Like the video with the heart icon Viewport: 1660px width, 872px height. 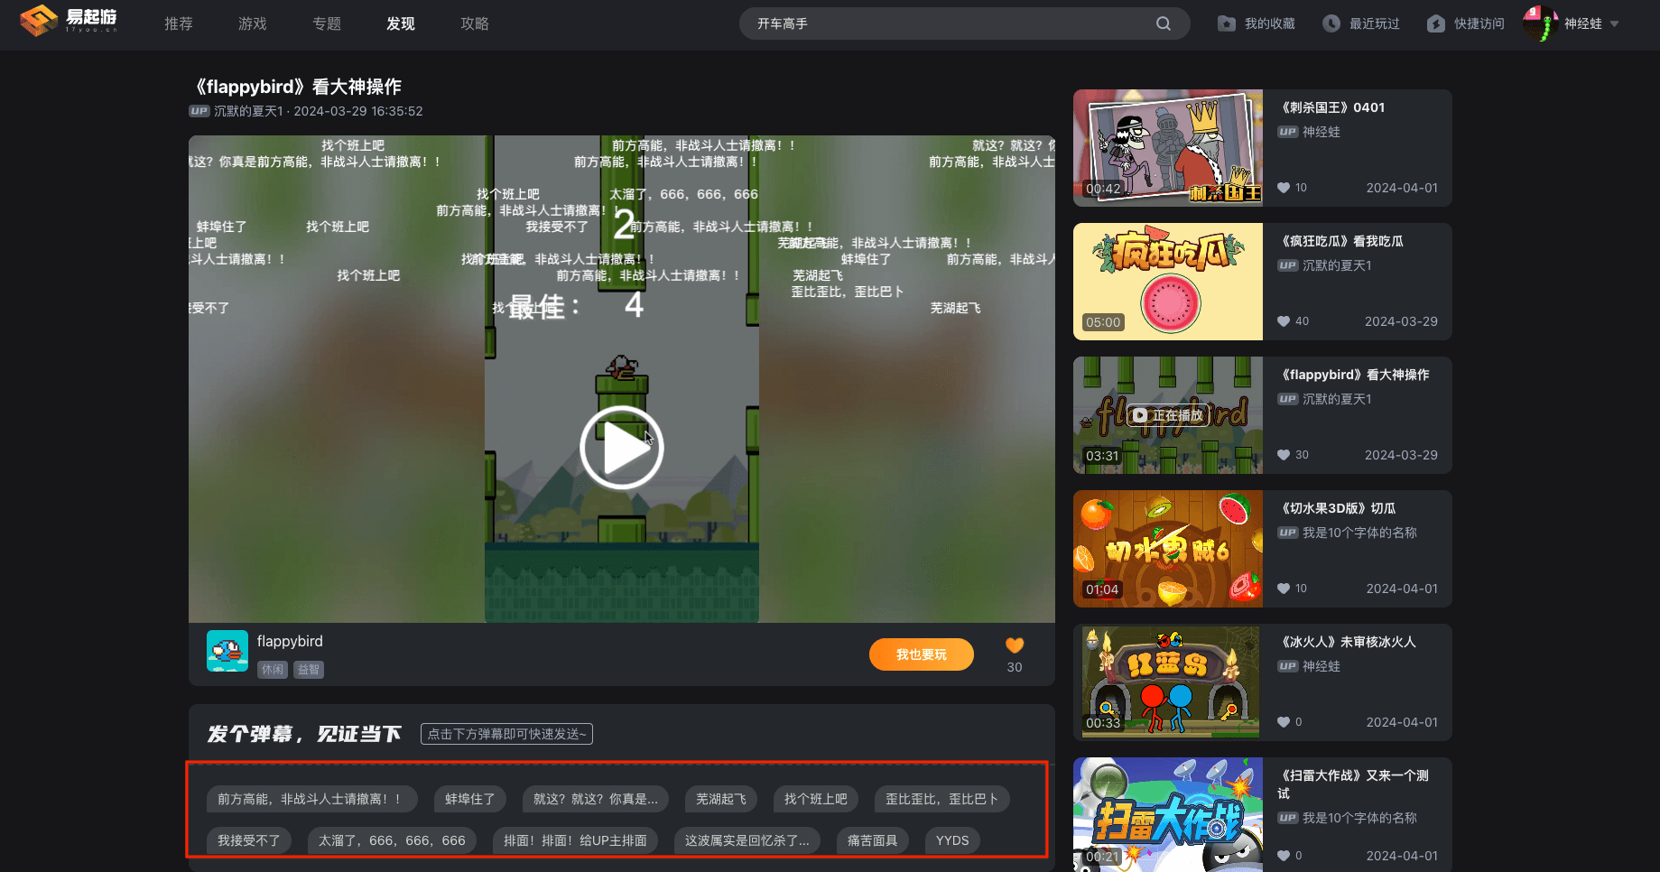click(1015, 645)
